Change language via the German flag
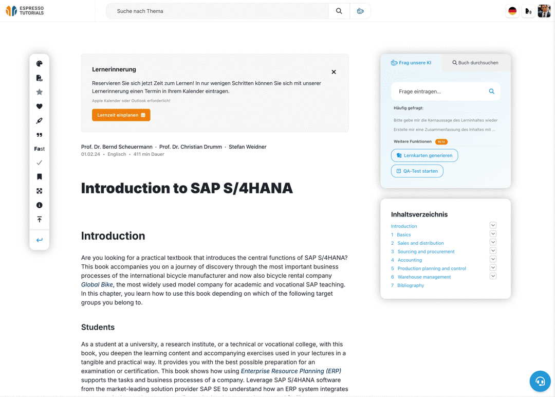This screenshot has width=555, height=397. 512,11
